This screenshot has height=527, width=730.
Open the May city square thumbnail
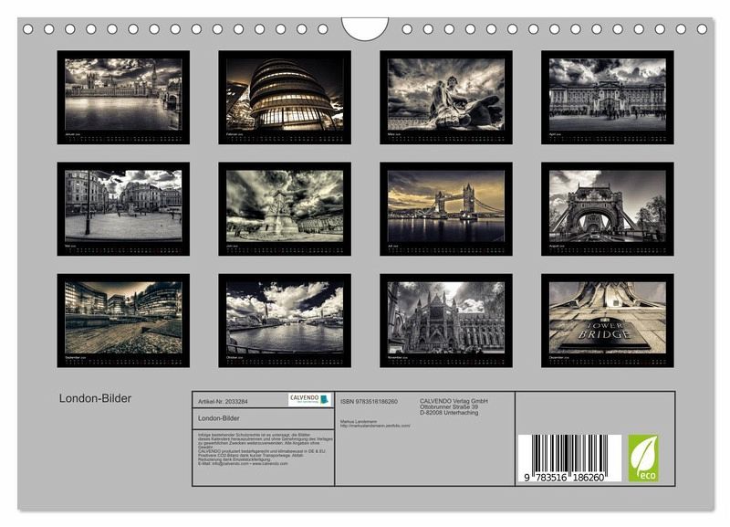123,209
